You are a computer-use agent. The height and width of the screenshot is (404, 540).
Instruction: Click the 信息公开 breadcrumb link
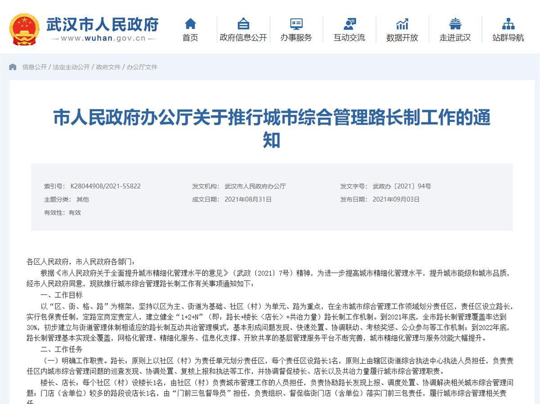(x=34, y=67)
